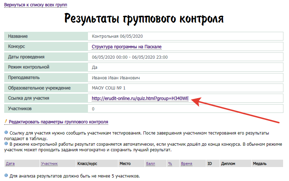
Task: Sort table by 'Участник' column
Action: click(x=50, y=164)
